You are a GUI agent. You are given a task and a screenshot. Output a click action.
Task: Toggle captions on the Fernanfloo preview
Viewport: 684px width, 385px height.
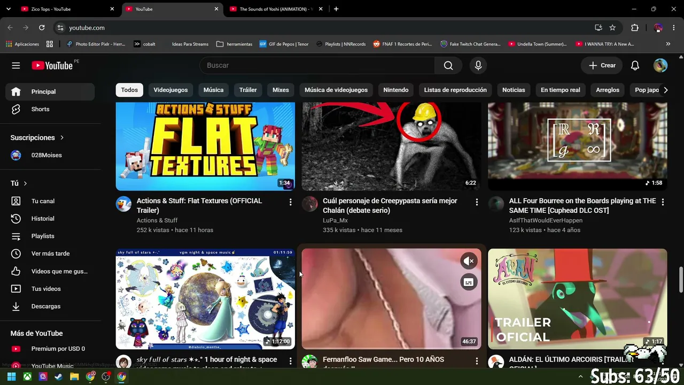point(469,282)
